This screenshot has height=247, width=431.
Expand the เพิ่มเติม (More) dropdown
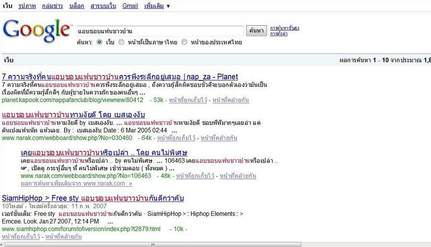(x=157, y=6)
